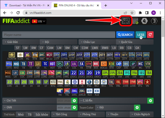Screen dimensions: 165x118
Task: Collapse filters with the LESS button
Action: pyautogui.click(x=141, y=35)
